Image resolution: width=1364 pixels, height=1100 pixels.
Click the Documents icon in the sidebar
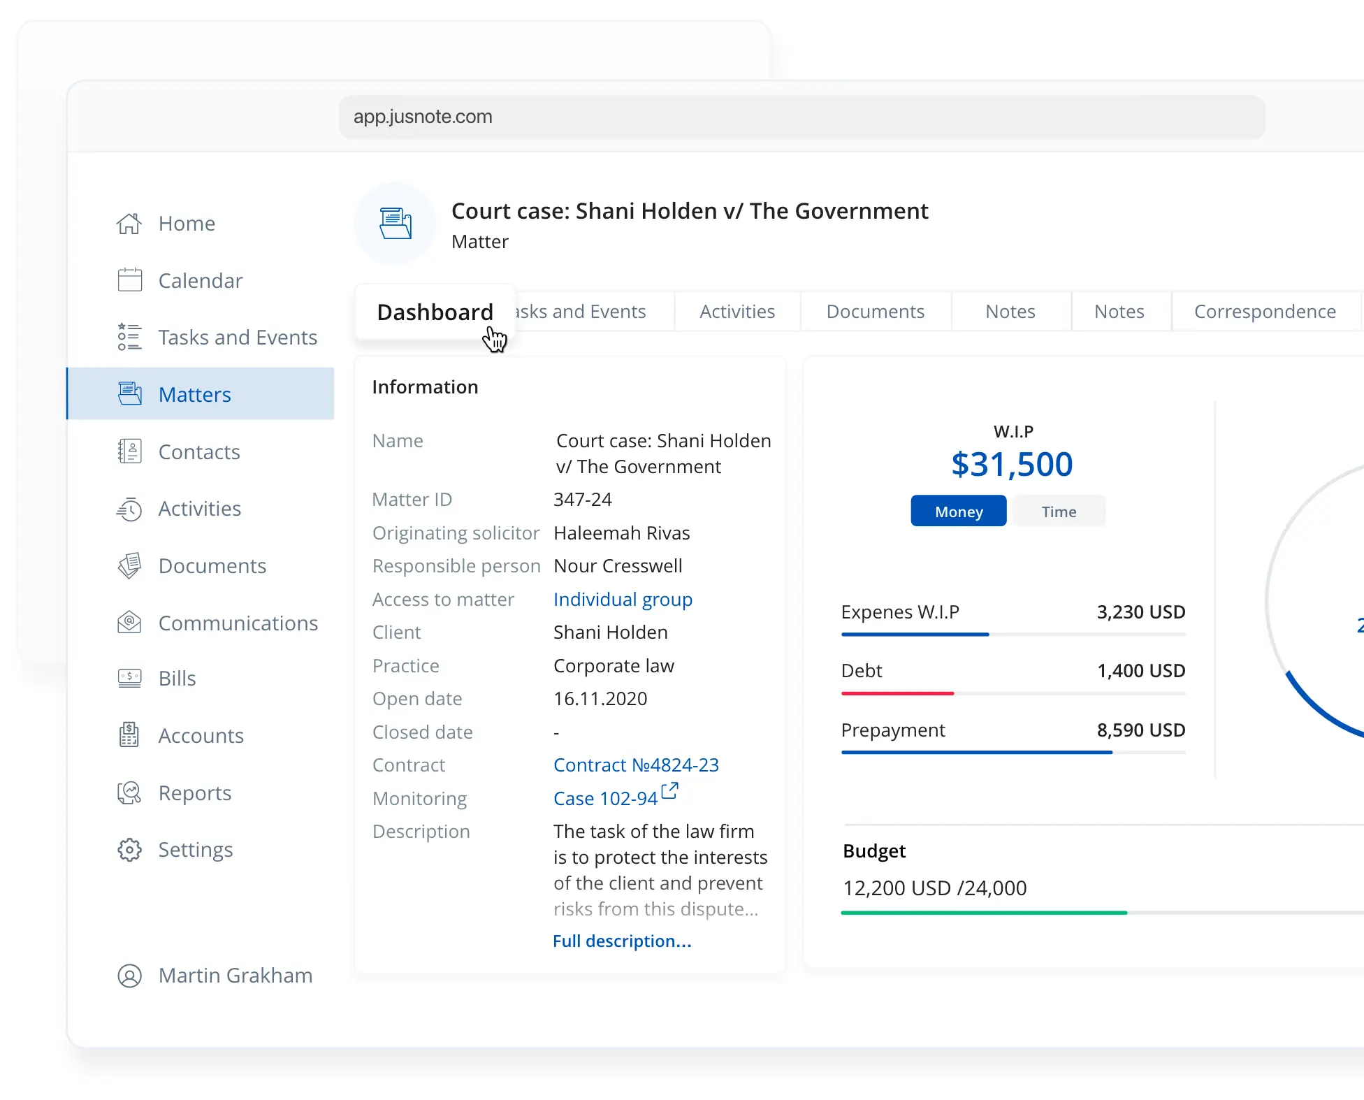[x=129, y=565]
